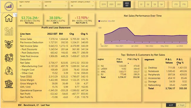This screenshot has width=191, height=108.
Task: Toggle the YTD filter
Action: pyautogui.click(x=176, y=4)
